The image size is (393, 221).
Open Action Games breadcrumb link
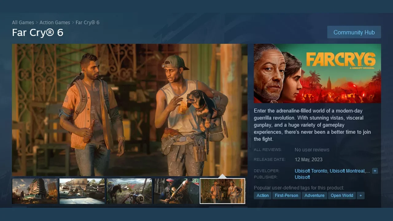55,22
